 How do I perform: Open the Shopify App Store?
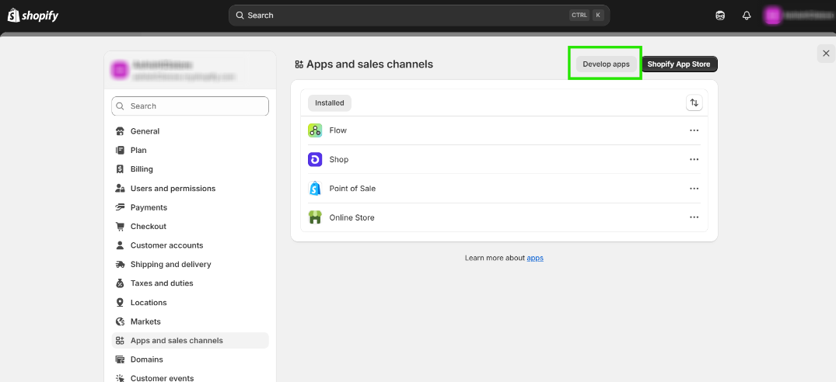click(x=679, y=64)
